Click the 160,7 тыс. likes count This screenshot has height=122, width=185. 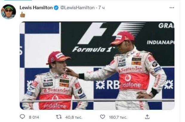[118, 117]
